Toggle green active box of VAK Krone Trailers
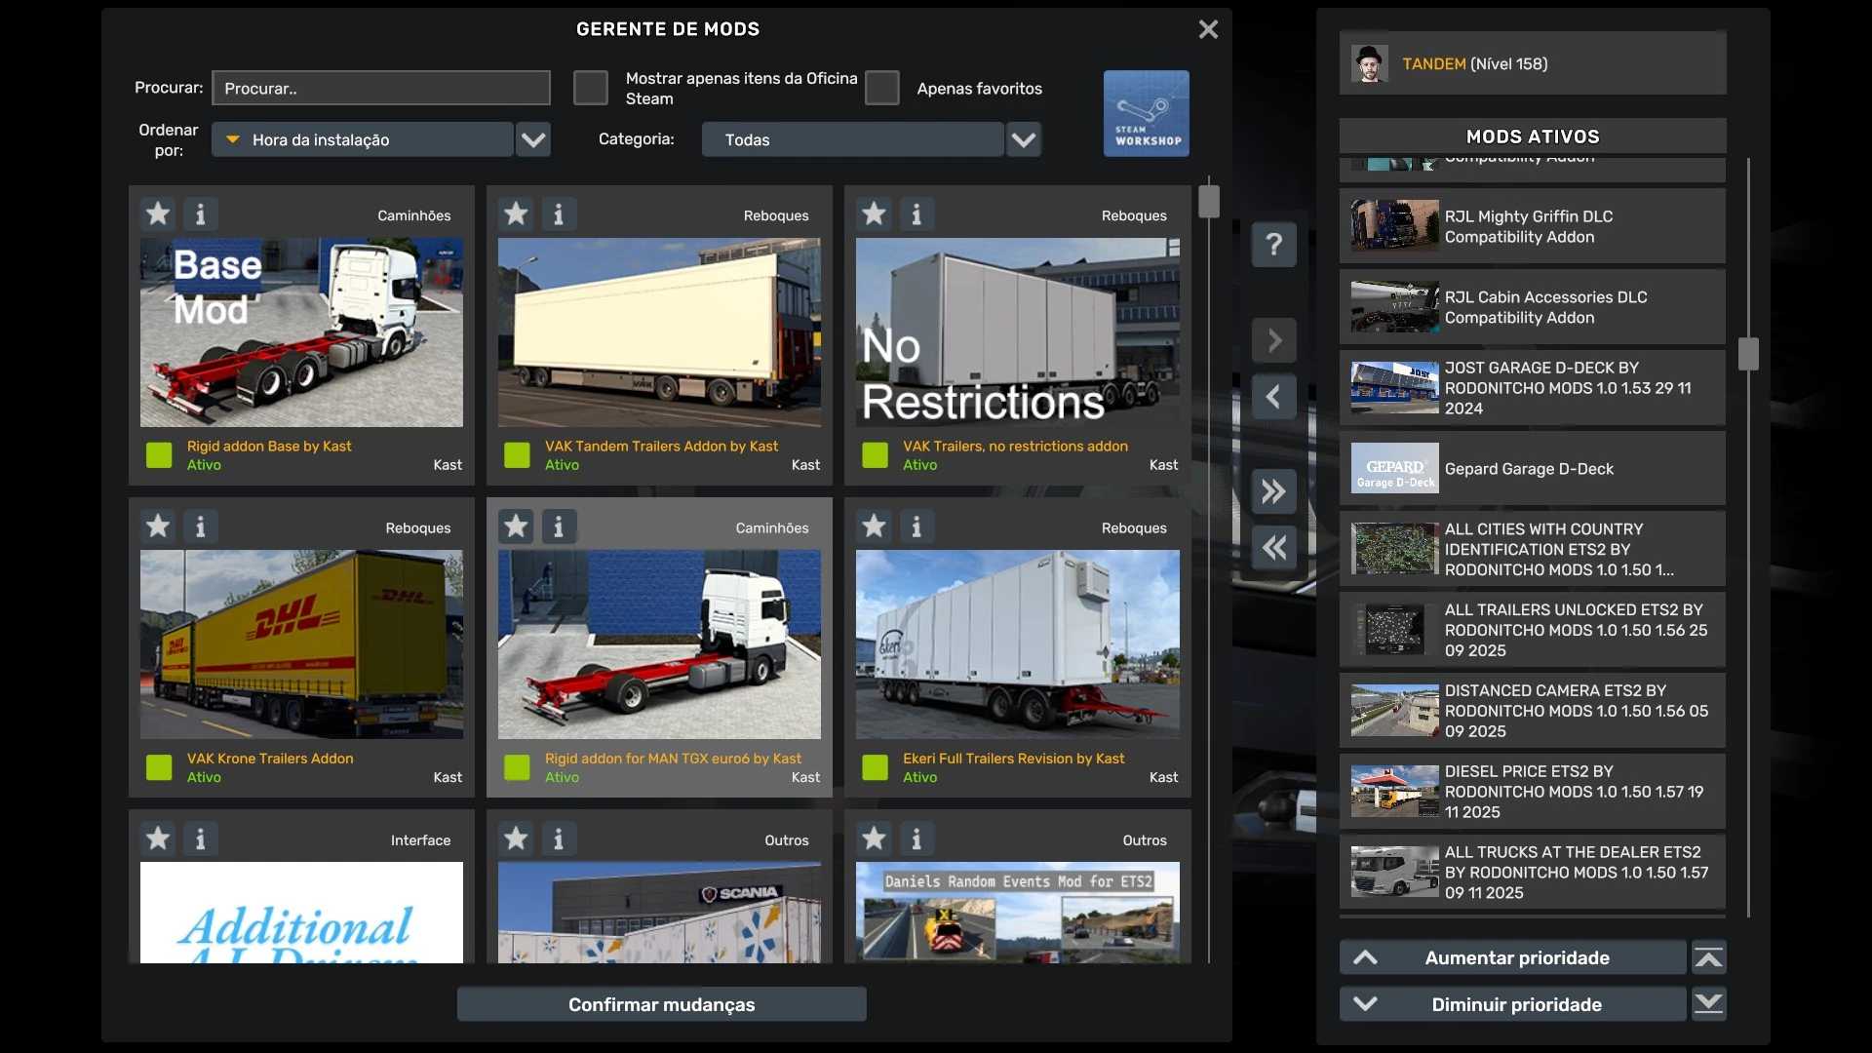This screenshot has width=1872, height=1053. [159, 767]
